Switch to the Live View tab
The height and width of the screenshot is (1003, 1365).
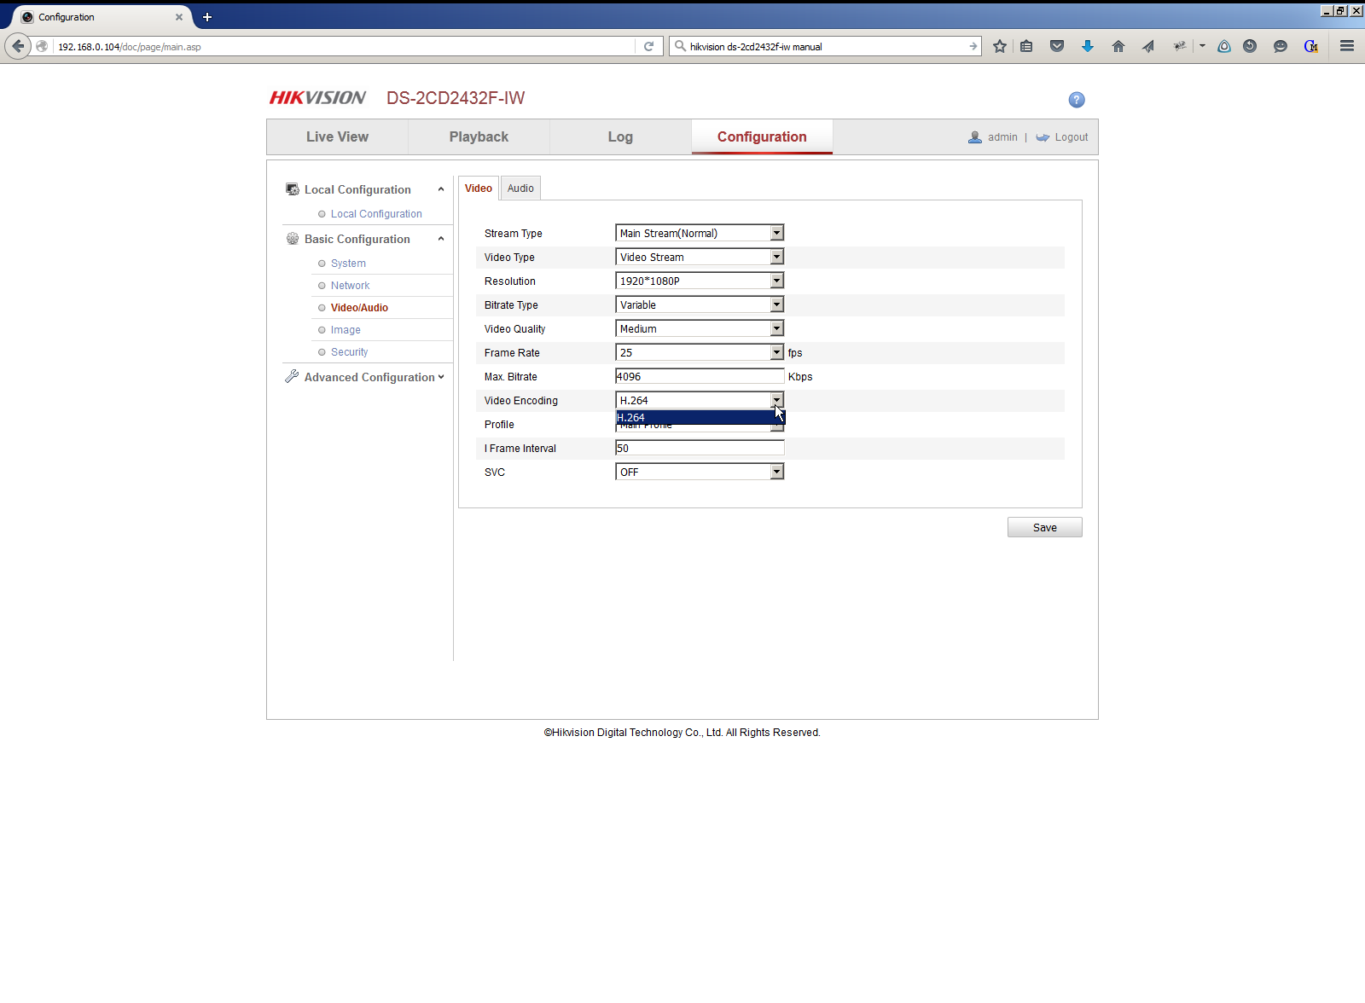(337, 137)
